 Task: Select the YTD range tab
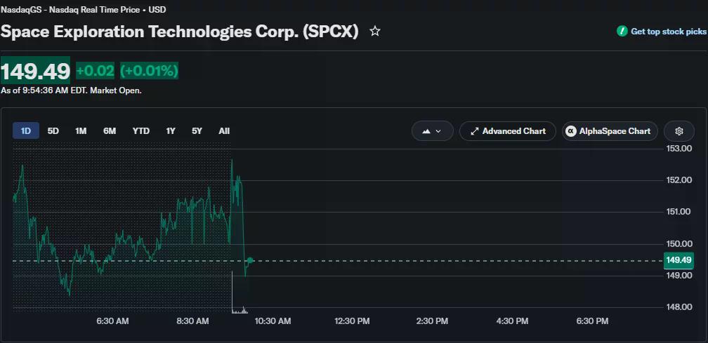pos(141,130)
